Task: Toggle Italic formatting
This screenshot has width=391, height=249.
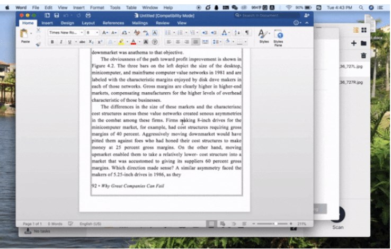Action: (x=61, y=42)
